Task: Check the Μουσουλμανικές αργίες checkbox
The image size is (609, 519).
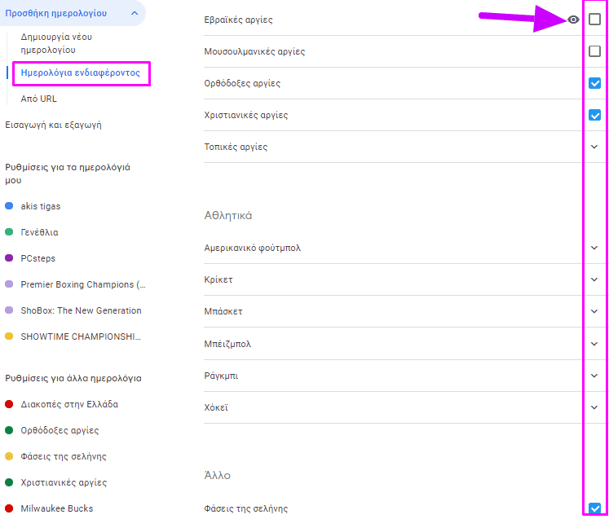Action: coord(594,51)
